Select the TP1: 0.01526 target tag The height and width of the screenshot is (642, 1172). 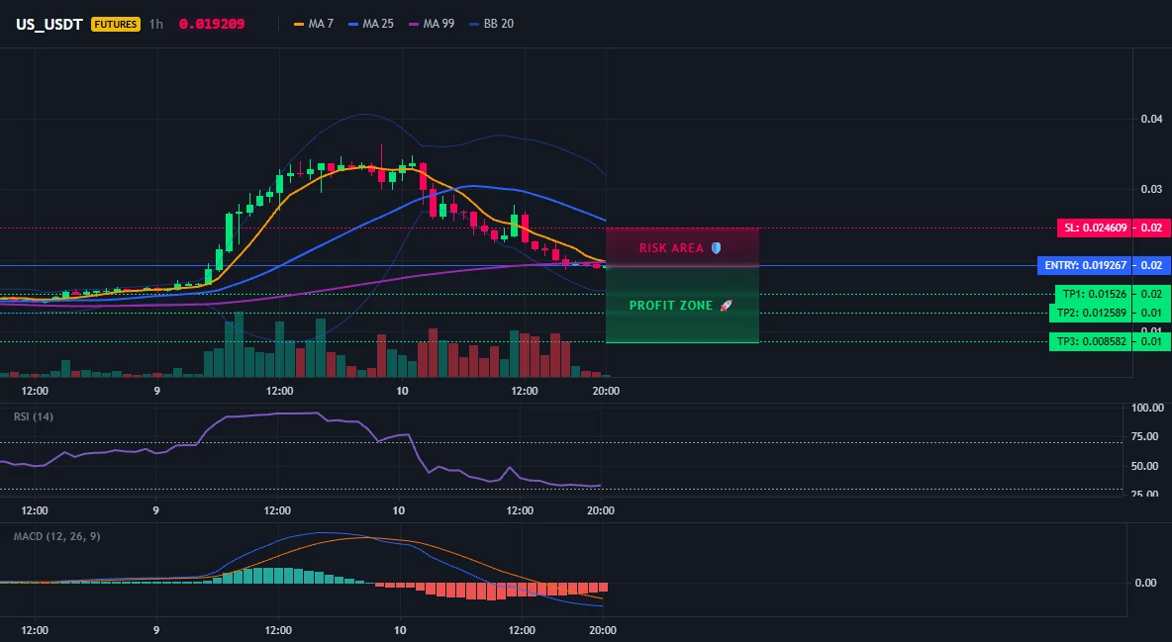coord(1094,294)
